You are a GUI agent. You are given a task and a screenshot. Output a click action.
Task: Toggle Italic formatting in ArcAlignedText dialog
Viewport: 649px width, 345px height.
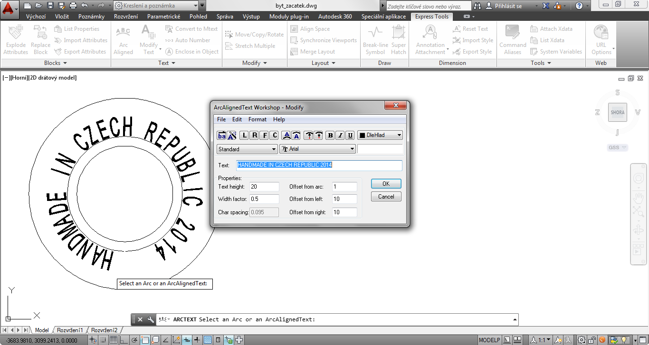coord(340,136)
